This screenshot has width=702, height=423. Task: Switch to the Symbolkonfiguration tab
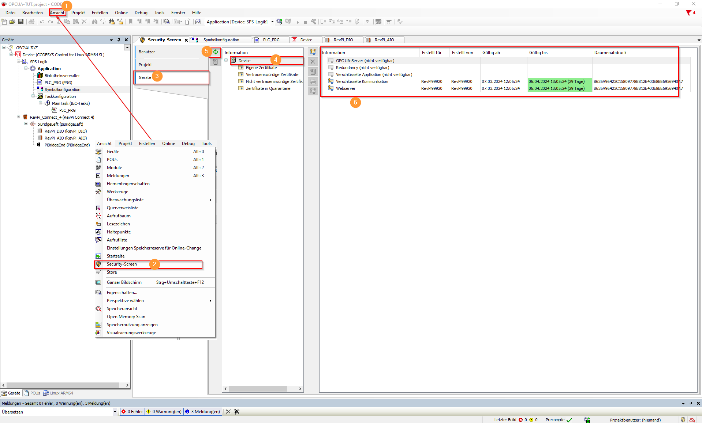tap(221, 40)
